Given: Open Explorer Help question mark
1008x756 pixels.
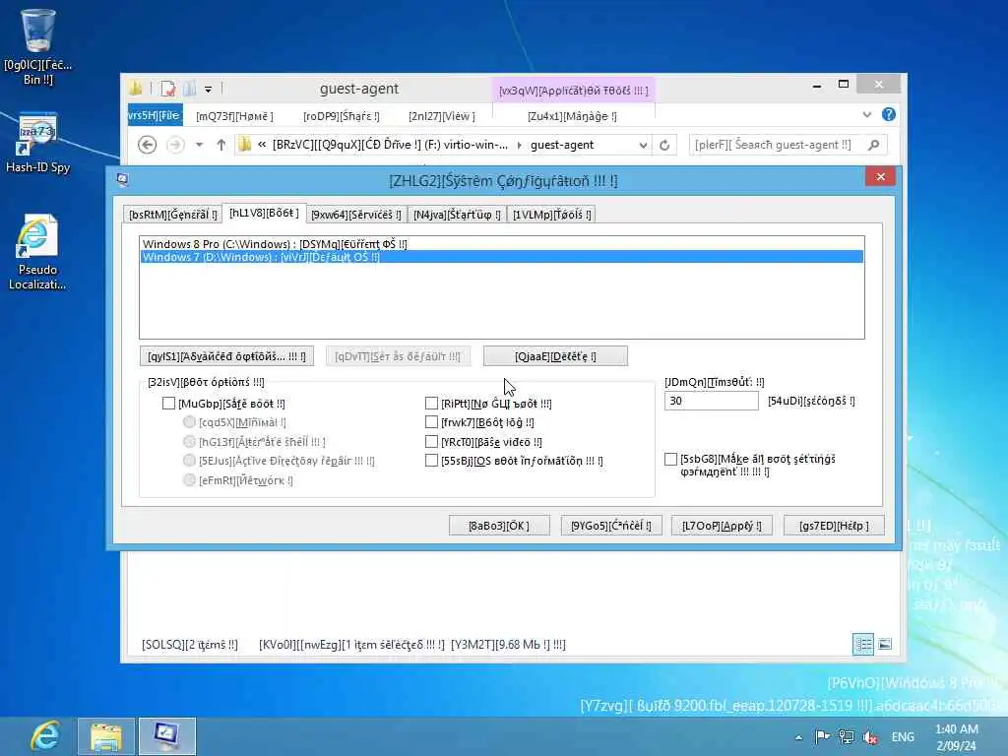Looking at the screenshot, I should point(889,114).
